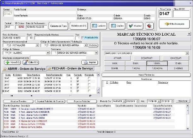This screenshot has width=193, height=138.
Task: Expand Solicitante dropdown
Action: [96, 53]
